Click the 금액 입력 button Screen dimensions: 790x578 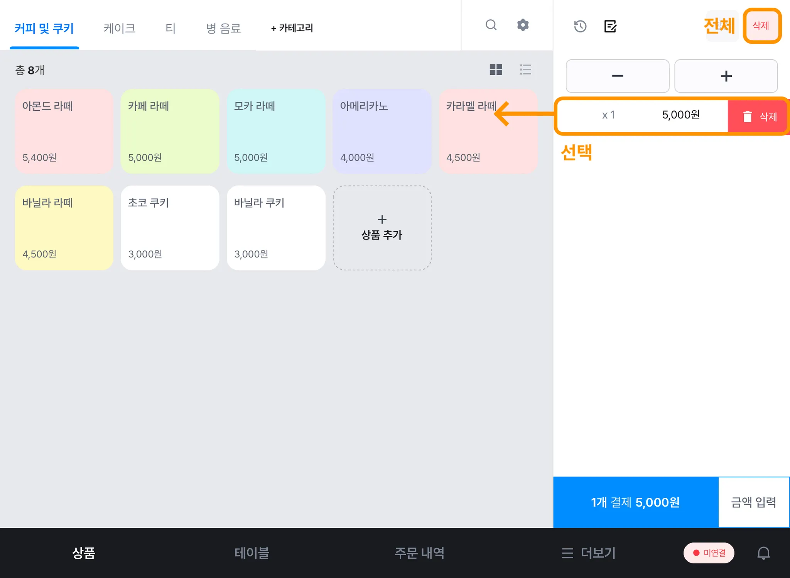pos(753,502)
